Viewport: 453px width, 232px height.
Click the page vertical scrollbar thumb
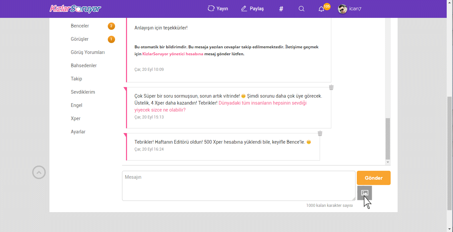(450, 154)
